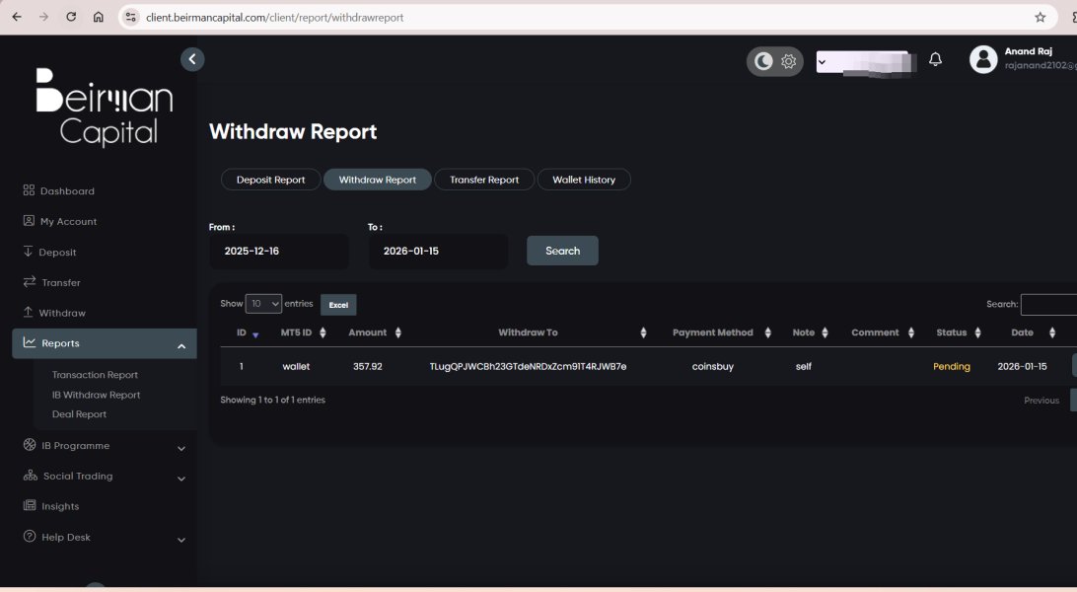Click the notification bell icon
This screenshot has height=592, width=1077.
click(935, 60)
